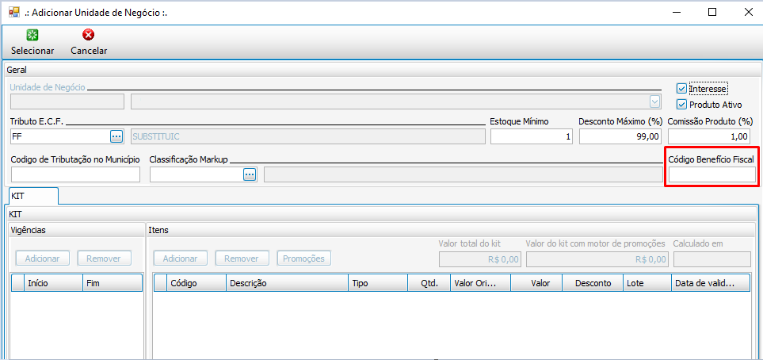Image resolution: width=763 pixels, height=360 pixels.
Task: Click the Geral section header
Action: pyautogui.click(x=17, y=70)
